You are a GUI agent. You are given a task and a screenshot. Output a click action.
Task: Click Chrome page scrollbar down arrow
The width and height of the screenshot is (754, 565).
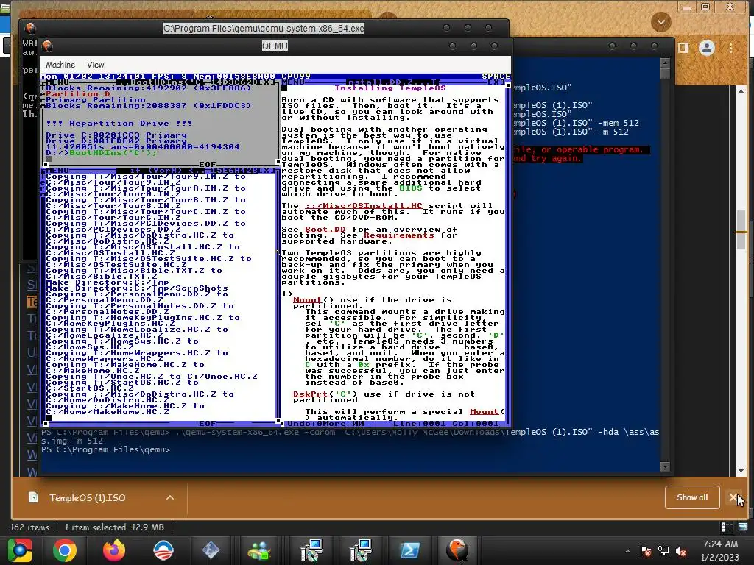tap(741, 471)
